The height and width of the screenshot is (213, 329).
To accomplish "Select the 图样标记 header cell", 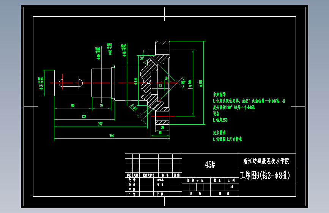I will (195, 180).
